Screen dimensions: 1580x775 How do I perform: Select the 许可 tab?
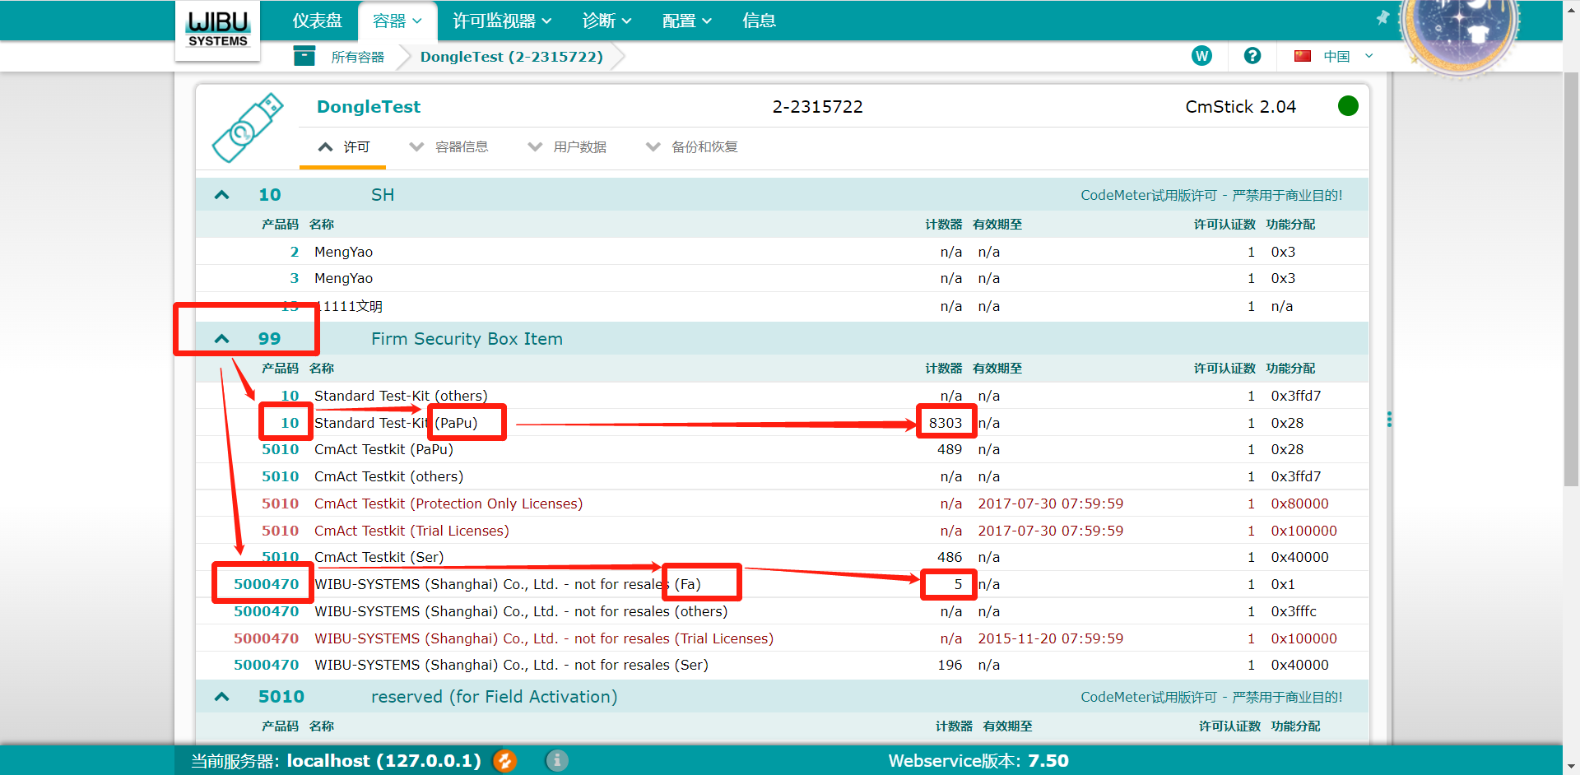point(343,147)
